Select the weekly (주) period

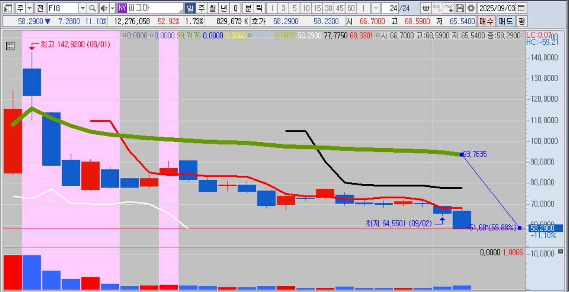pos(201,8)
